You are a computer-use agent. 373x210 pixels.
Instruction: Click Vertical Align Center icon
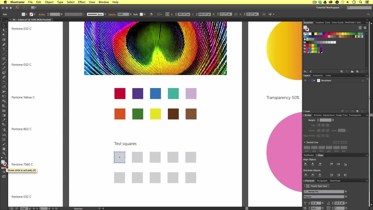coord(338,164)
